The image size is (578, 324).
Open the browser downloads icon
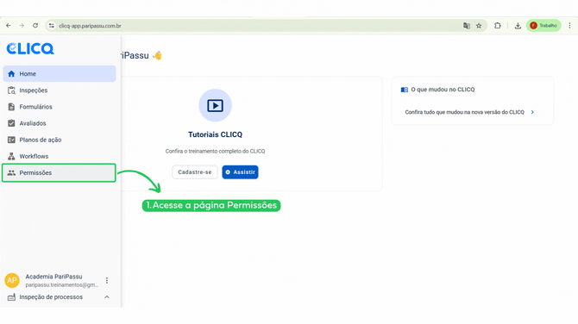click(x=518, y=25)
